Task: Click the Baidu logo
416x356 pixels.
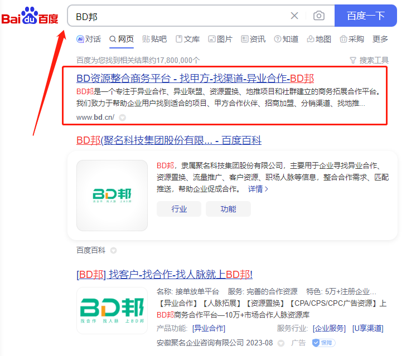Action: pos(30,16)
